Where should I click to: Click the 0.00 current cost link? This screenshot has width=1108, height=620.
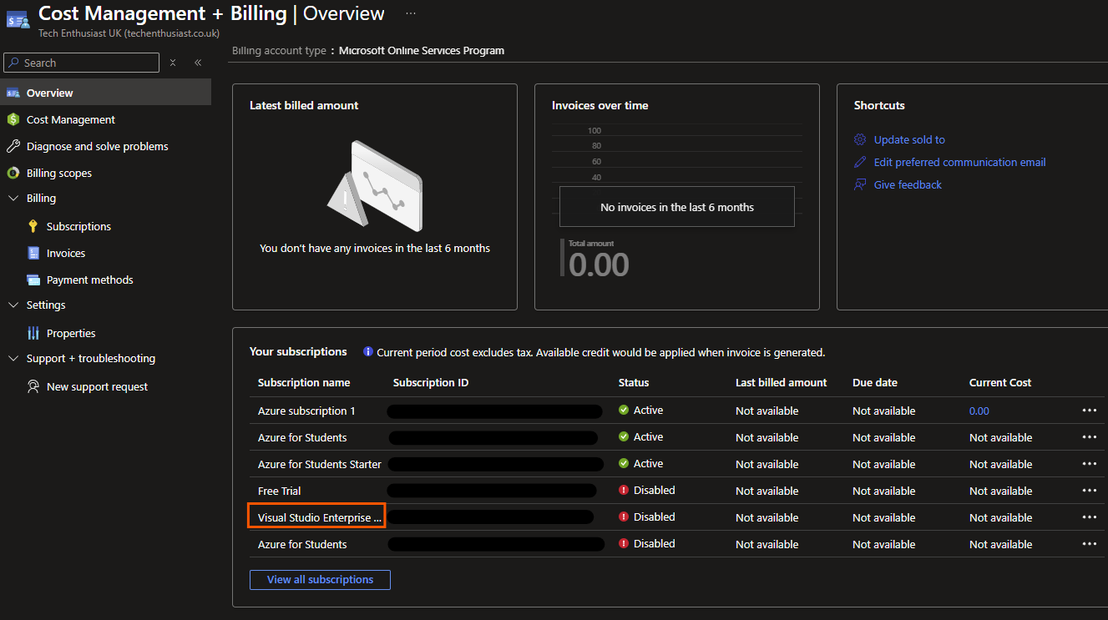click(979, 411)
